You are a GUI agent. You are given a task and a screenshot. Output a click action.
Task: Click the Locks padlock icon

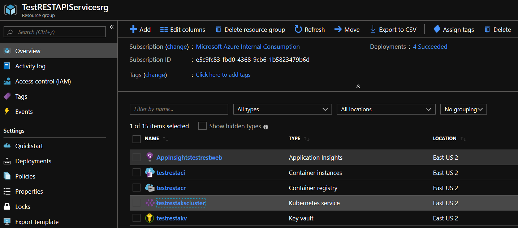7,207
